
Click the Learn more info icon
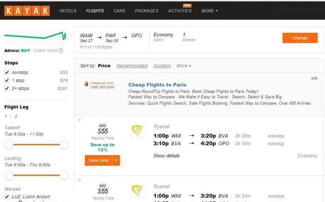[x=61, y=50]
